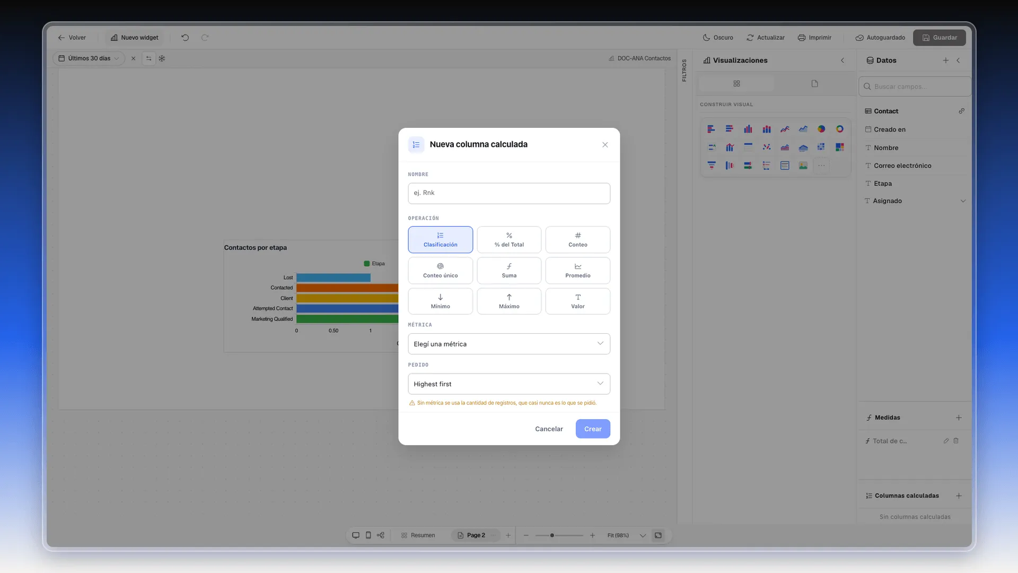
Task: Expand the Highest first order dropdown
Action: click(x=509, y=384)
